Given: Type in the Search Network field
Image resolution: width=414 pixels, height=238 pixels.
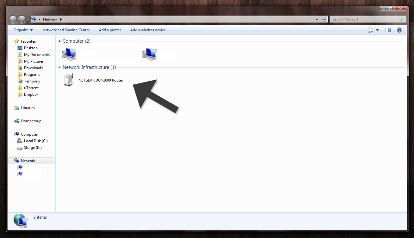Looking at the screenshot, I should point(365,19).
